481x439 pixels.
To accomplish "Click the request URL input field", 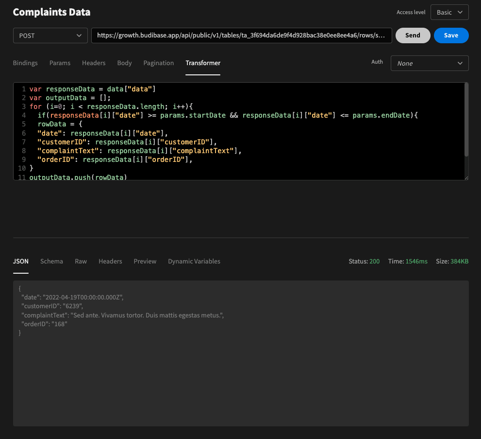I will (241, 35).
